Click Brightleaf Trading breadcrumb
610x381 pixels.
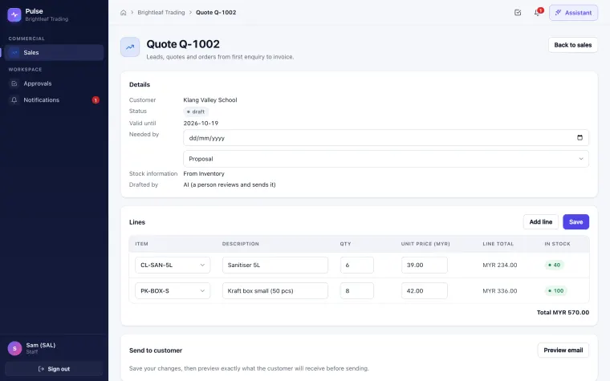tap(161, 13)
